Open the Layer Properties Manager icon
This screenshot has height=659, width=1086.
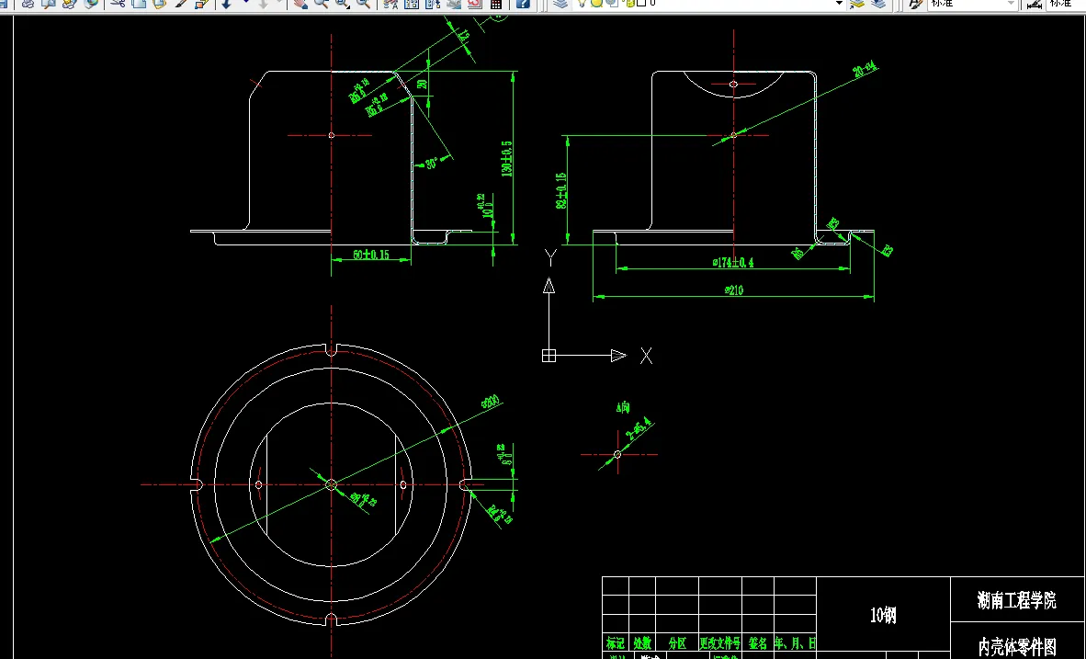(560, 4)
